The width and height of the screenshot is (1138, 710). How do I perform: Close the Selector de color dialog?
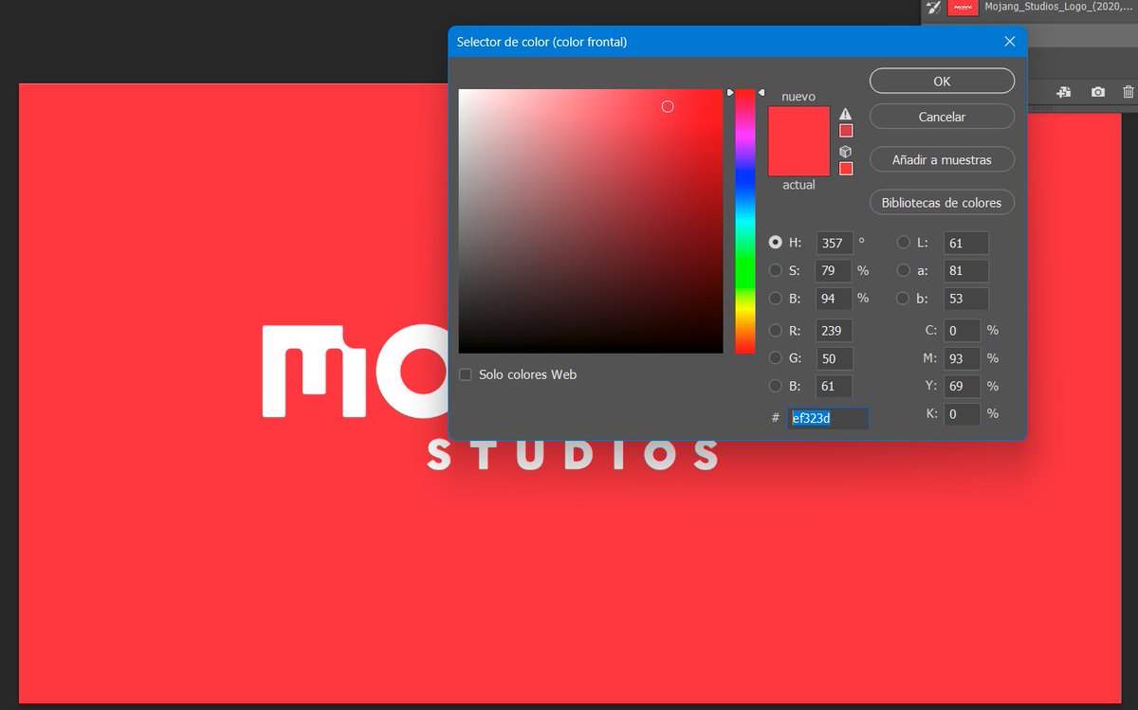(1010, 41)
